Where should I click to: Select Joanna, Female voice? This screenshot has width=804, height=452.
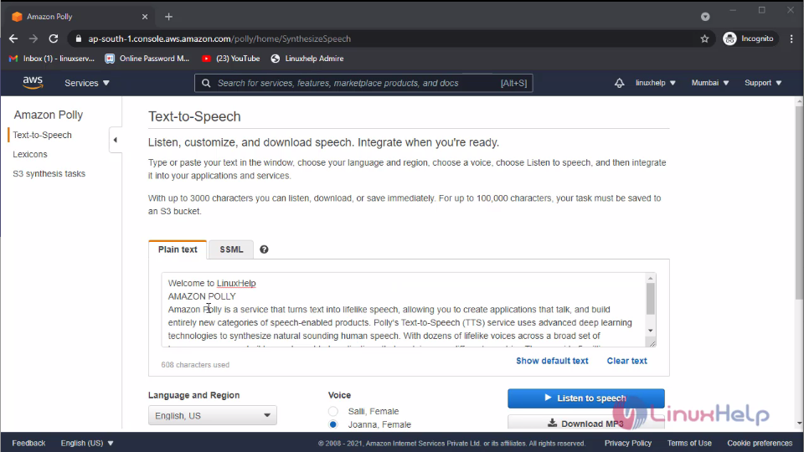pyautogui.click(x=333, y=424)
